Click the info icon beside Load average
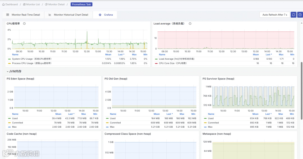 click(x=190, y=24)
